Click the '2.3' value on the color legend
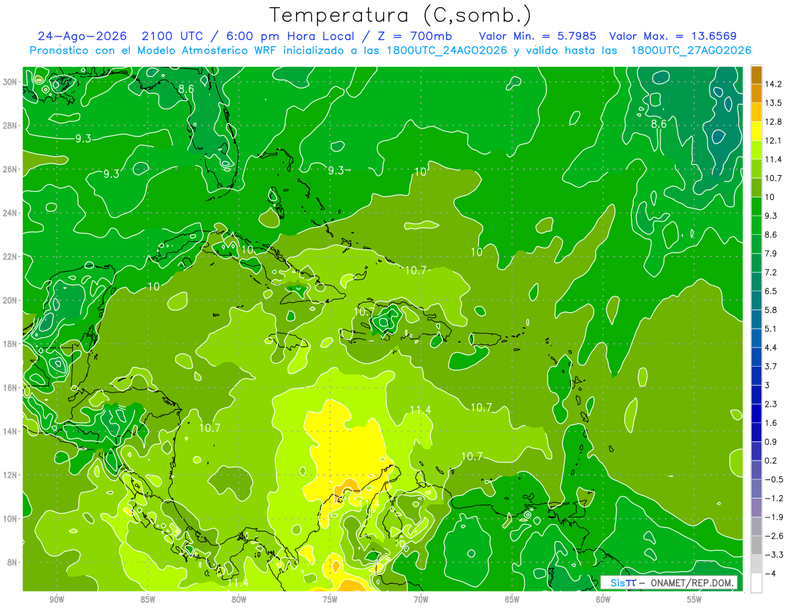 tap(771, 404)
